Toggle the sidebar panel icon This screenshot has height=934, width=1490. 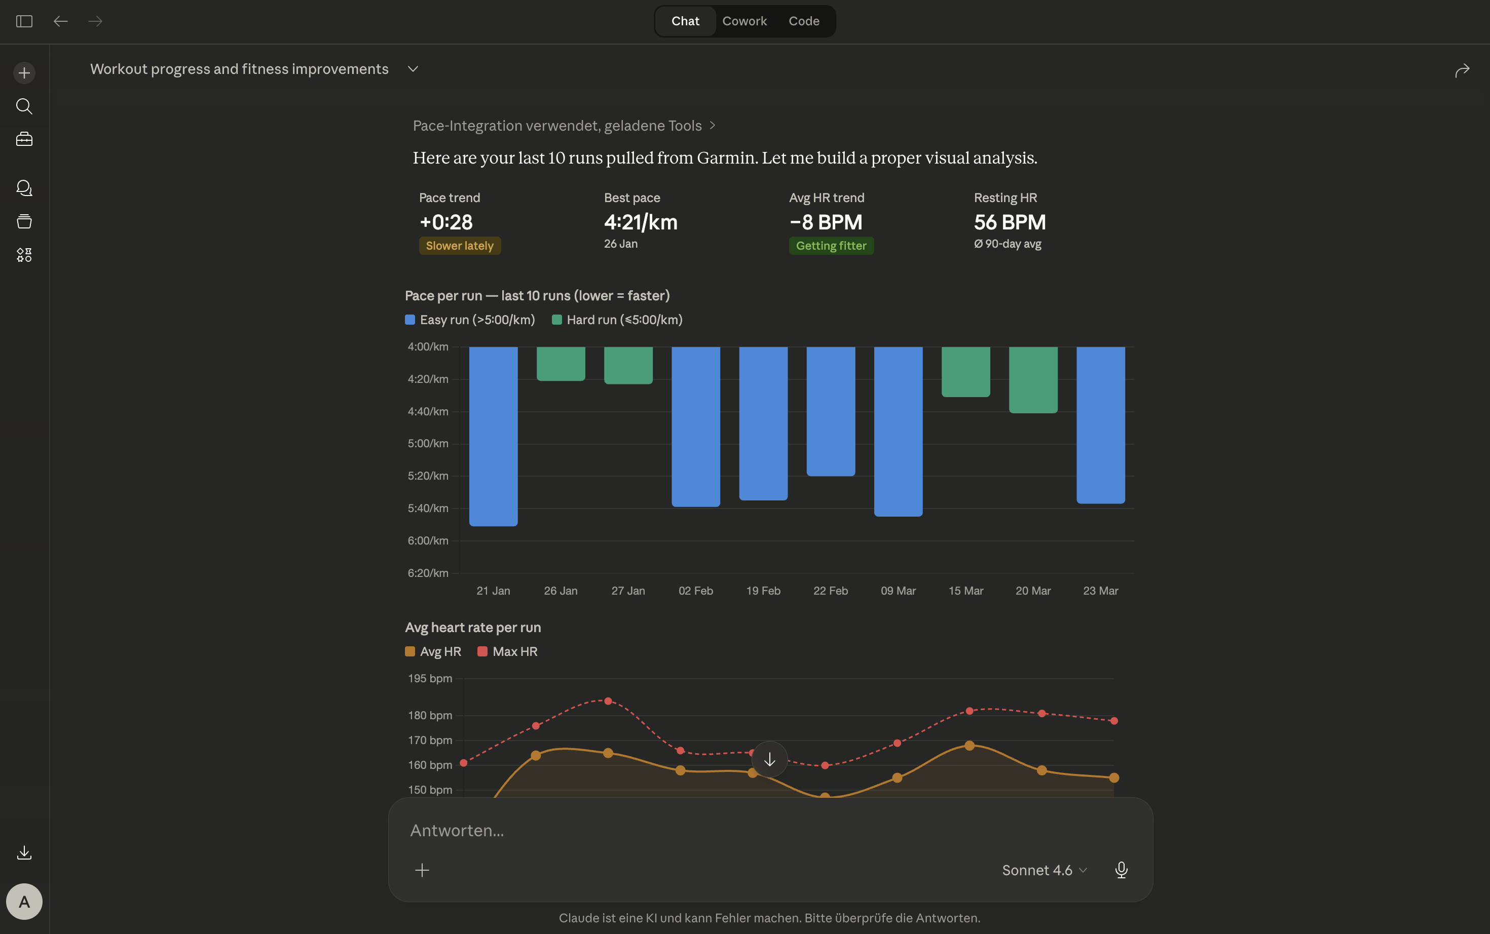[x=24, y=22]
